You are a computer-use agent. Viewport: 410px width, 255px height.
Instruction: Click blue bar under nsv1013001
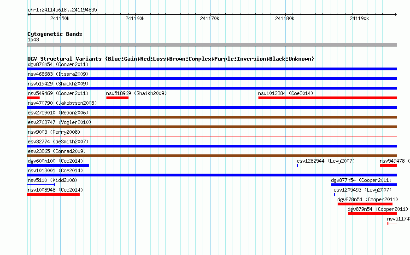212,175
